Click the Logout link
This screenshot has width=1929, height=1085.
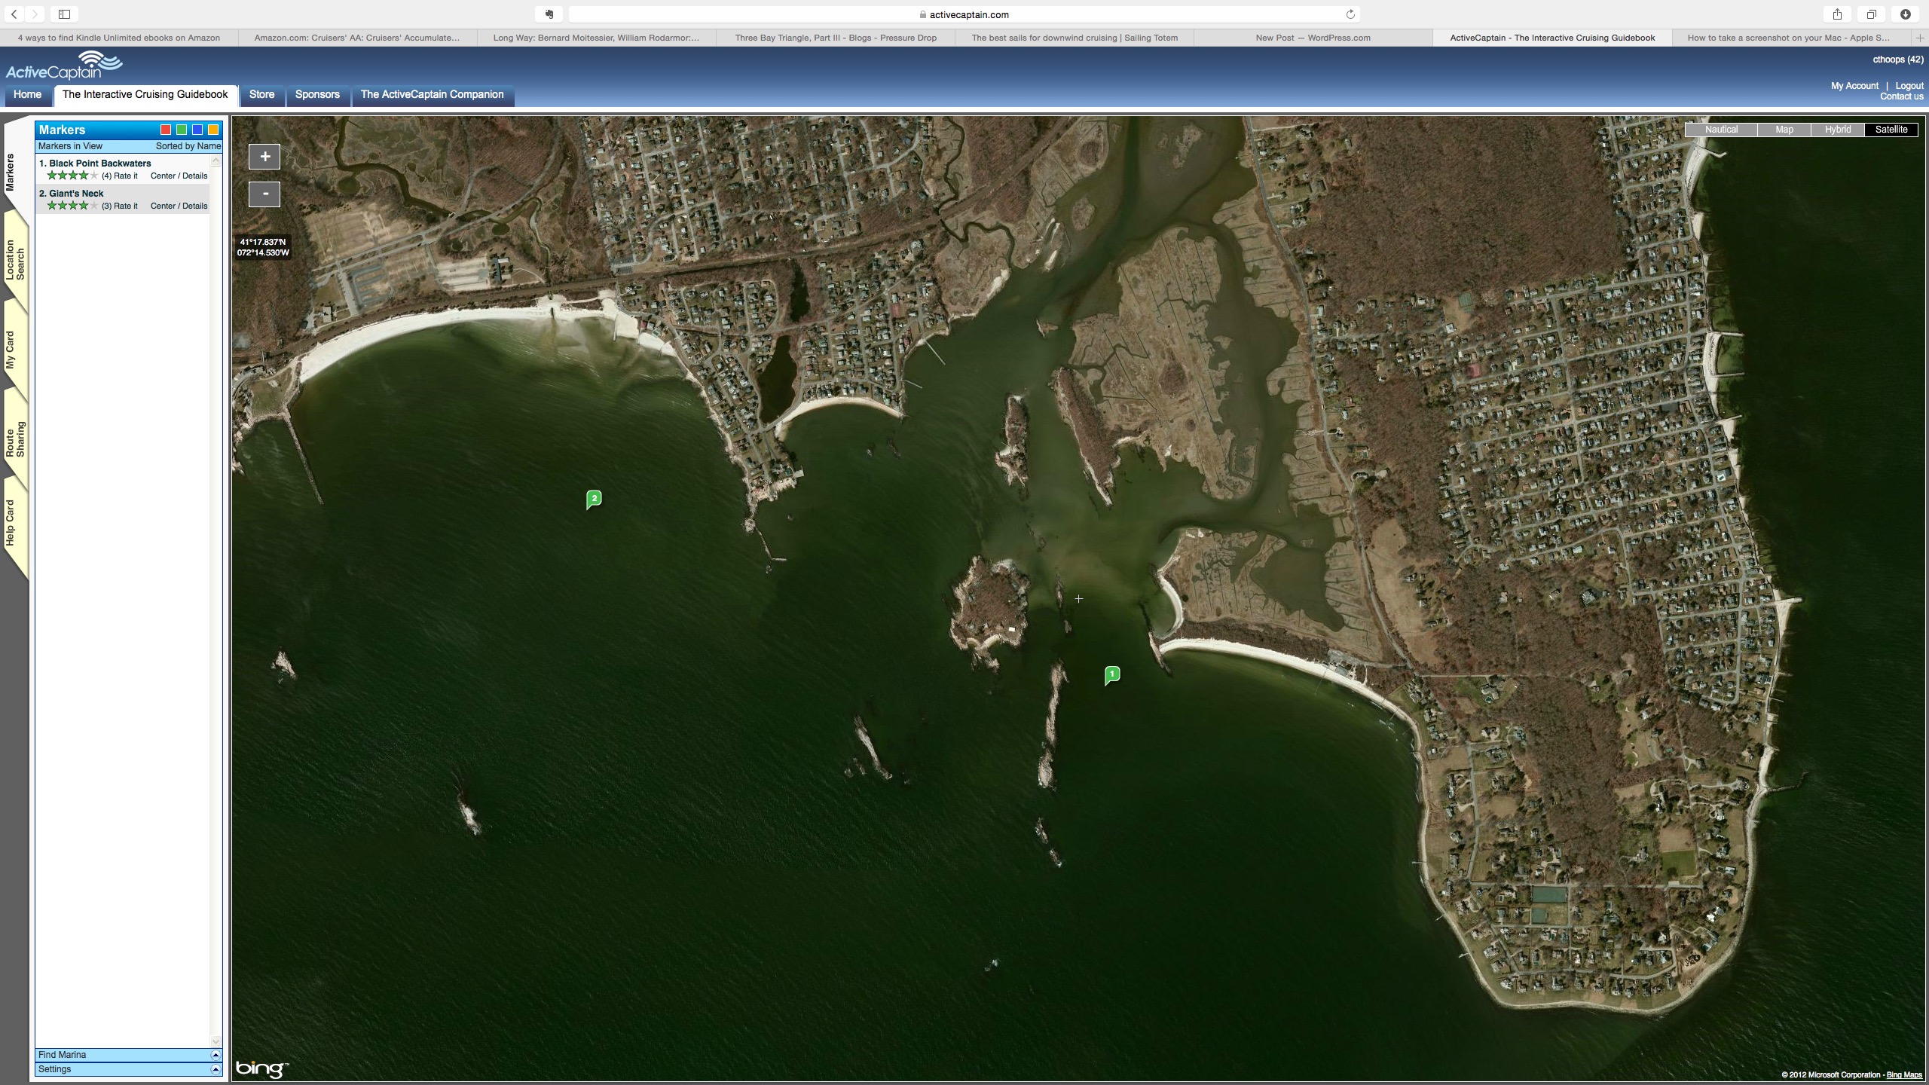(1909, 86)
